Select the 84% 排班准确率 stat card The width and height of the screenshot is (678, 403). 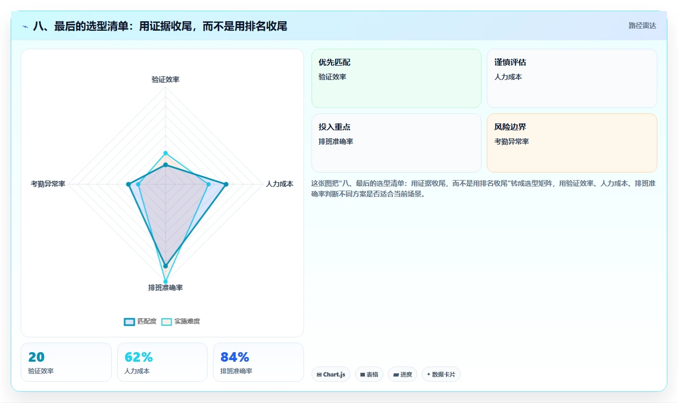click(x=258, y=362)
